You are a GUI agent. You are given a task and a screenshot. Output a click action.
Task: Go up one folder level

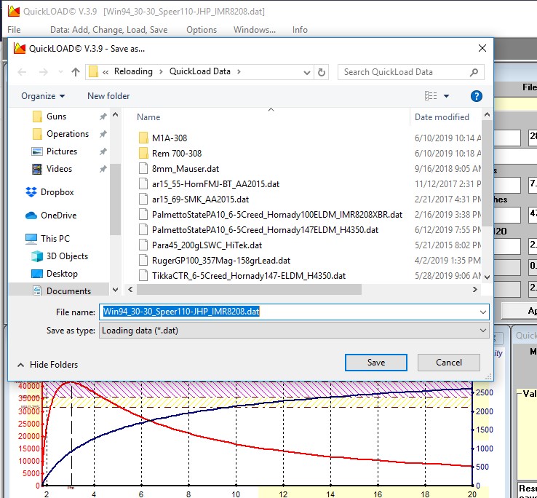(x=76, y=72)
